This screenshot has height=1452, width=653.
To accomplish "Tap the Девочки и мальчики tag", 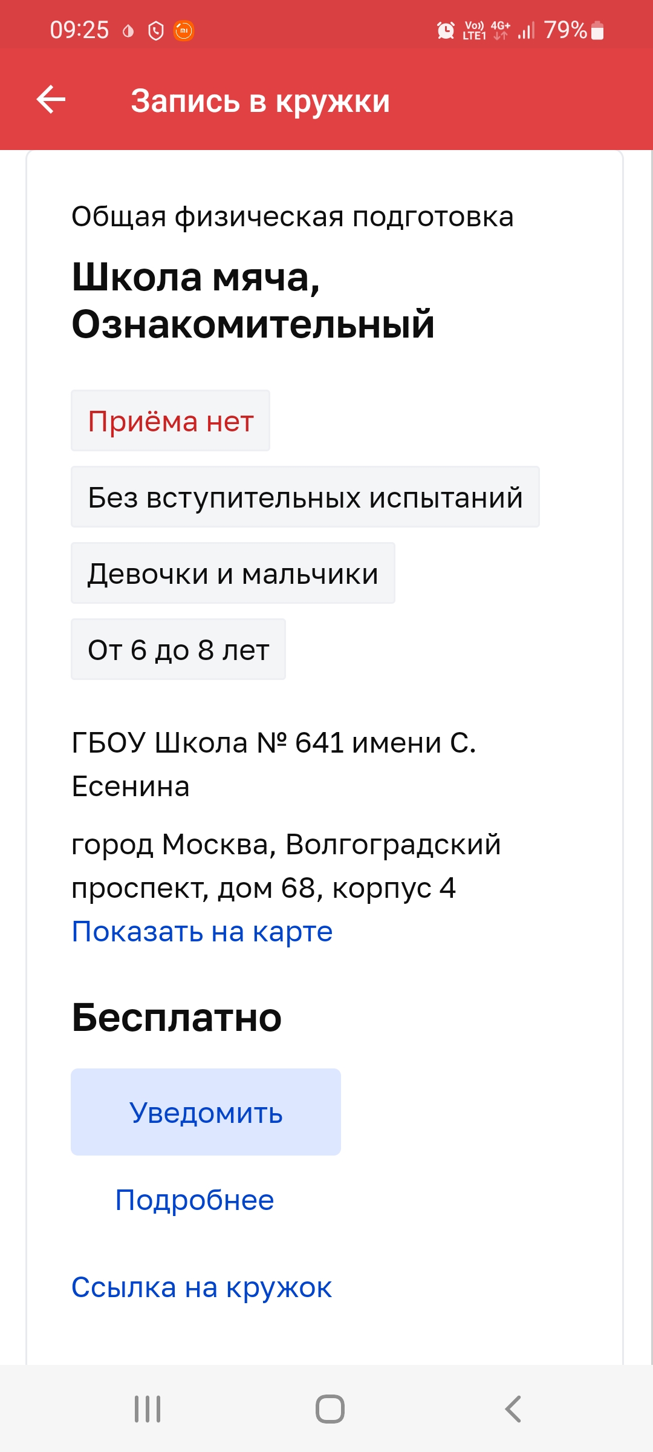I will click(x=233, y=574).
